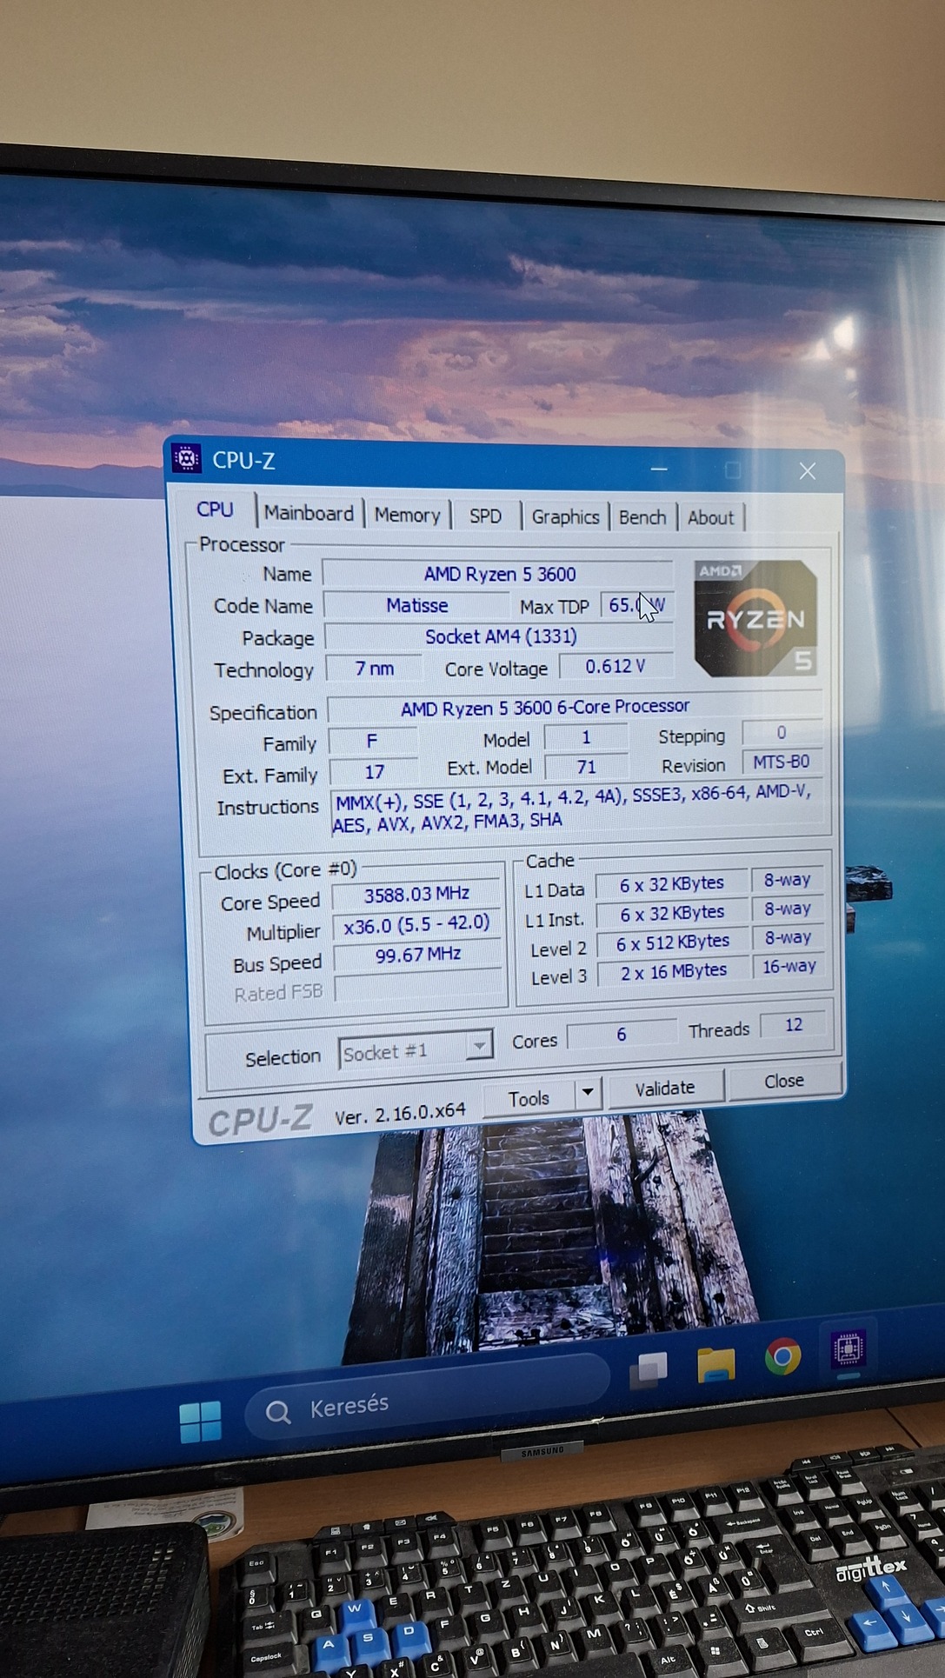This screenshot has height=1678, width=945.
Task: Click the Package value Socket AM4 (1331)
Action: click(499, 636)
